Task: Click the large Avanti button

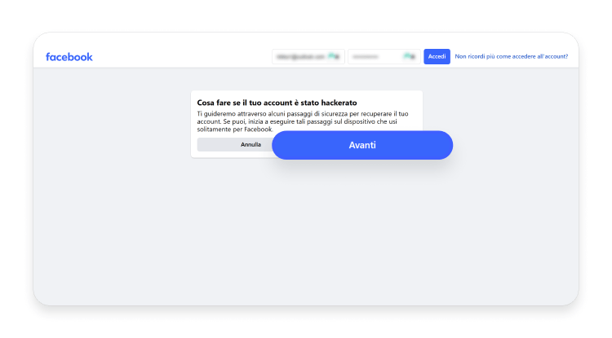Action: [x=362, y=145]
